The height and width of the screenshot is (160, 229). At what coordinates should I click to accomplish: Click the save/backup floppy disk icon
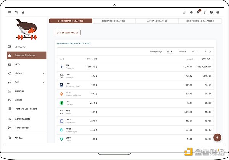pos(23,12)
